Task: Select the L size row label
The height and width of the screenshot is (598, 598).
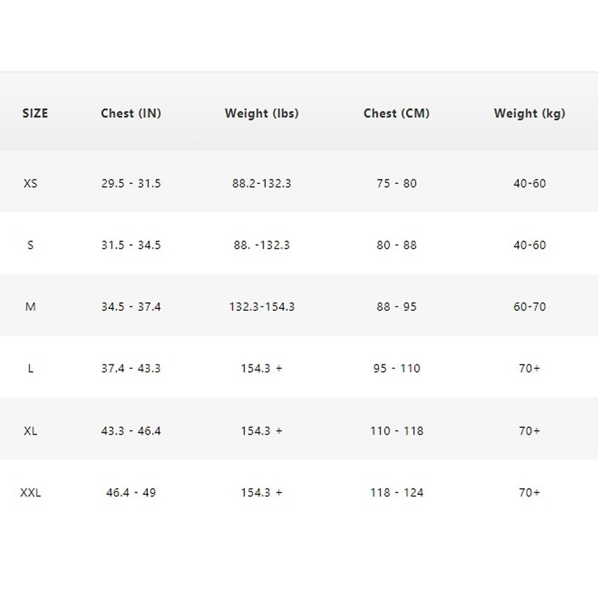Action: click(x=30, y=369)
